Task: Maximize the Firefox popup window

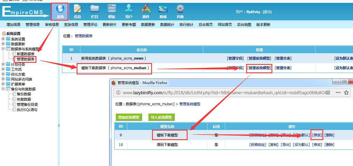Action: point(345,82)
